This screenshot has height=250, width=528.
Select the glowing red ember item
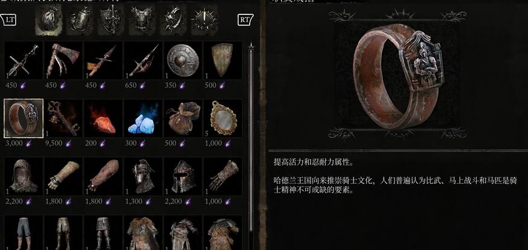(x=103, y=118)
